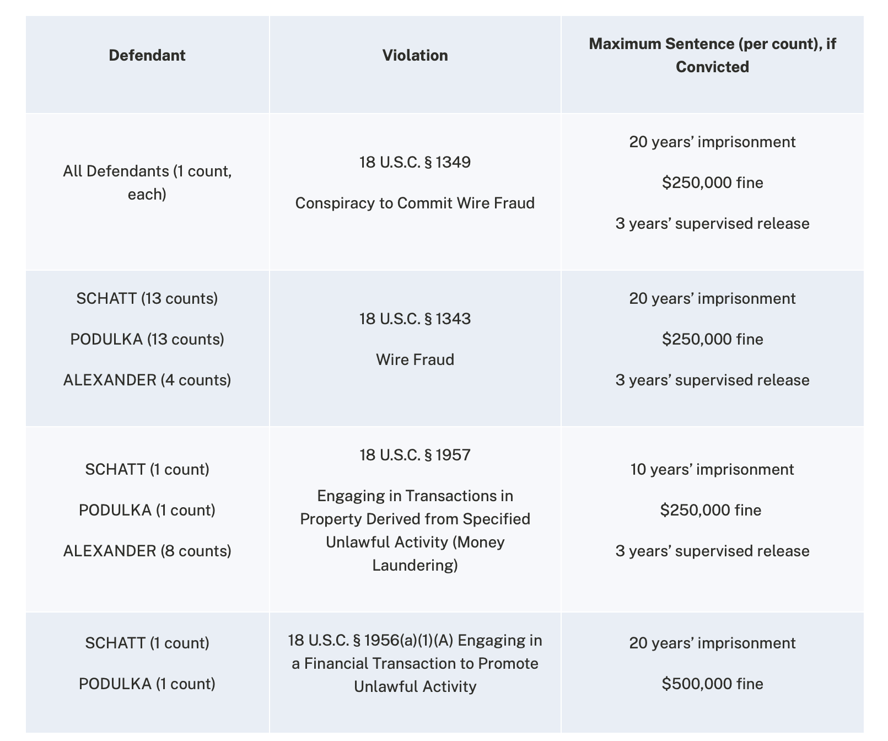Select the "PODULKA (13 counts)" entry

point(147,340)
